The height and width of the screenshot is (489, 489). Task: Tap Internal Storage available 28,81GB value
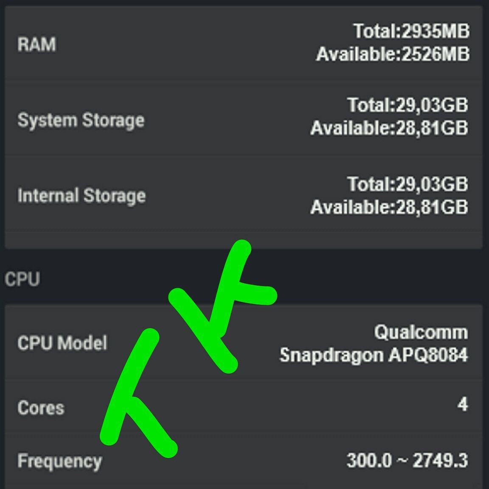click(x=389, y=207)
